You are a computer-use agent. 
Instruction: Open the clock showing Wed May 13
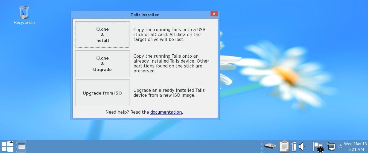click(x=355, y=146)
